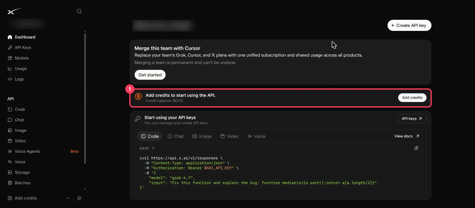This screenshot has width=475, height=208.
Task: Click the key icon beside Start using
Action: tap(137, 119)
